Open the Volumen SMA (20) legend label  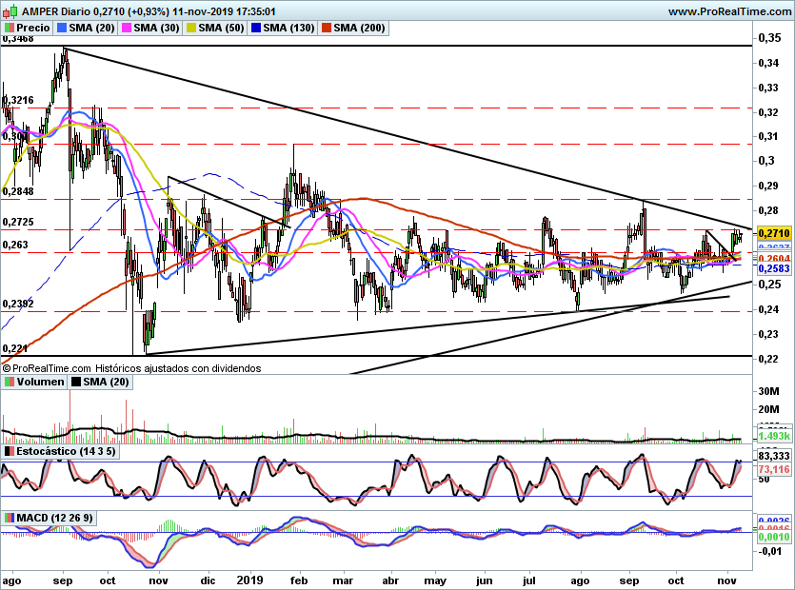[106, 382]
